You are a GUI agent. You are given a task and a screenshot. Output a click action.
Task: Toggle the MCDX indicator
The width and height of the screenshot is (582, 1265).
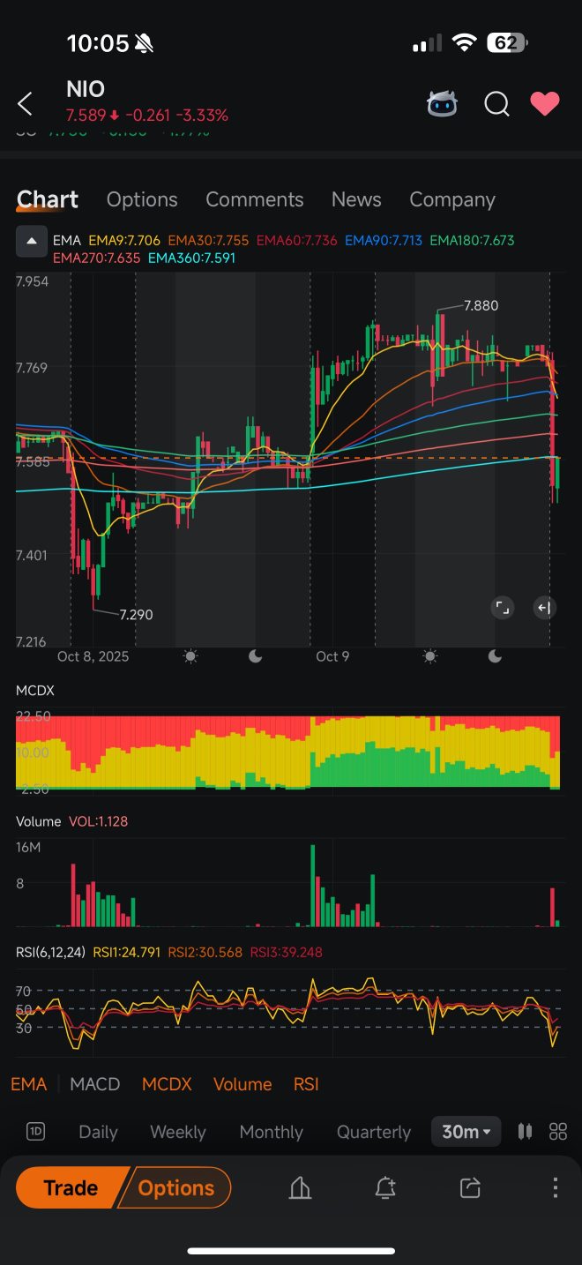[x=167, y=1084]
